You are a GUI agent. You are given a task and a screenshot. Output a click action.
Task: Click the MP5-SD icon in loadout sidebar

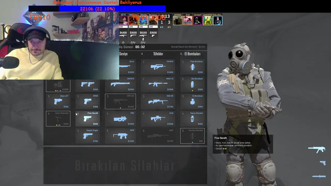pos(317,149)
